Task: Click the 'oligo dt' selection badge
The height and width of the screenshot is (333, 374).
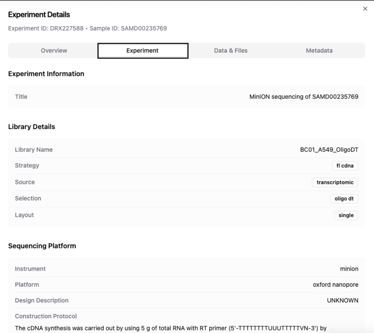Action: click(x=344, y=199)
